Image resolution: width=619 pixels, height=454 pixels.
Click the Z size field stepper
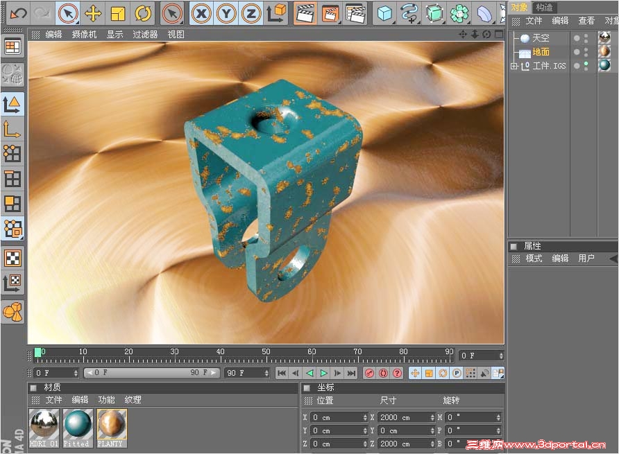pos(432,444)
